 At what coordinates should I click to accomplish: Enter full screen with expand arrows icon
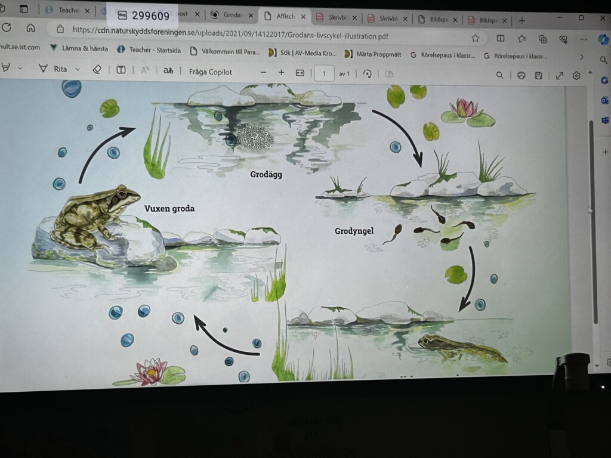click(560, 76)
